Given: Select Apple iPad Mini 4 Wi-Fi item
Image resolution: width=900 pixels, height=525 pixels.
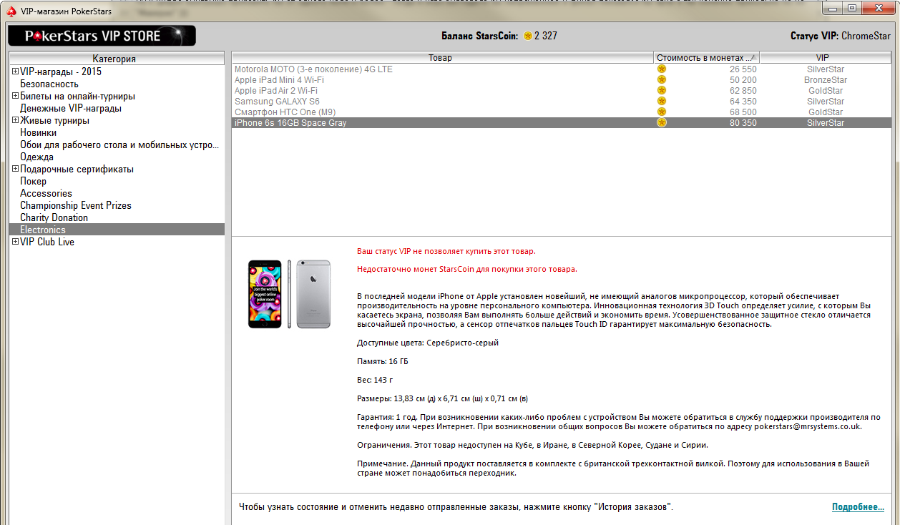Looking at the screenshot, I should coord(280,80).
